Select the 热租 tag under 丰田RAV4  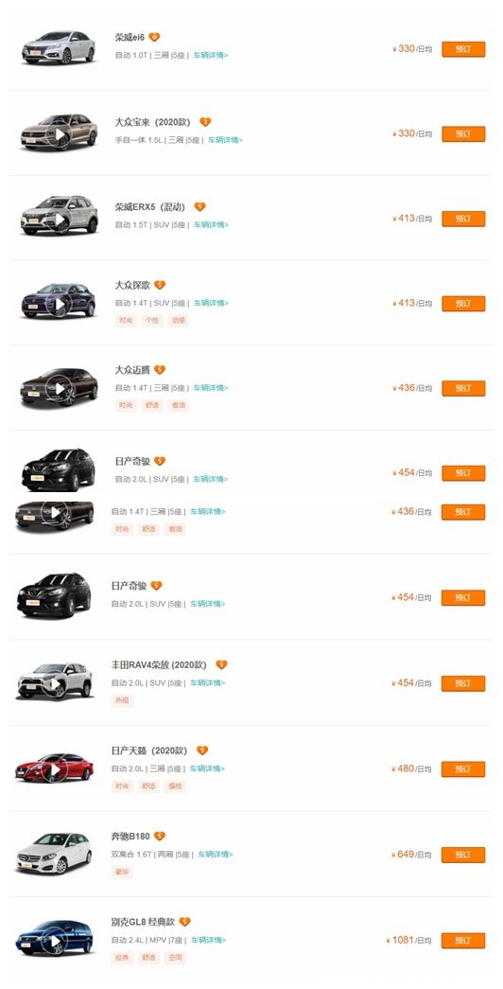coord(122,700)
